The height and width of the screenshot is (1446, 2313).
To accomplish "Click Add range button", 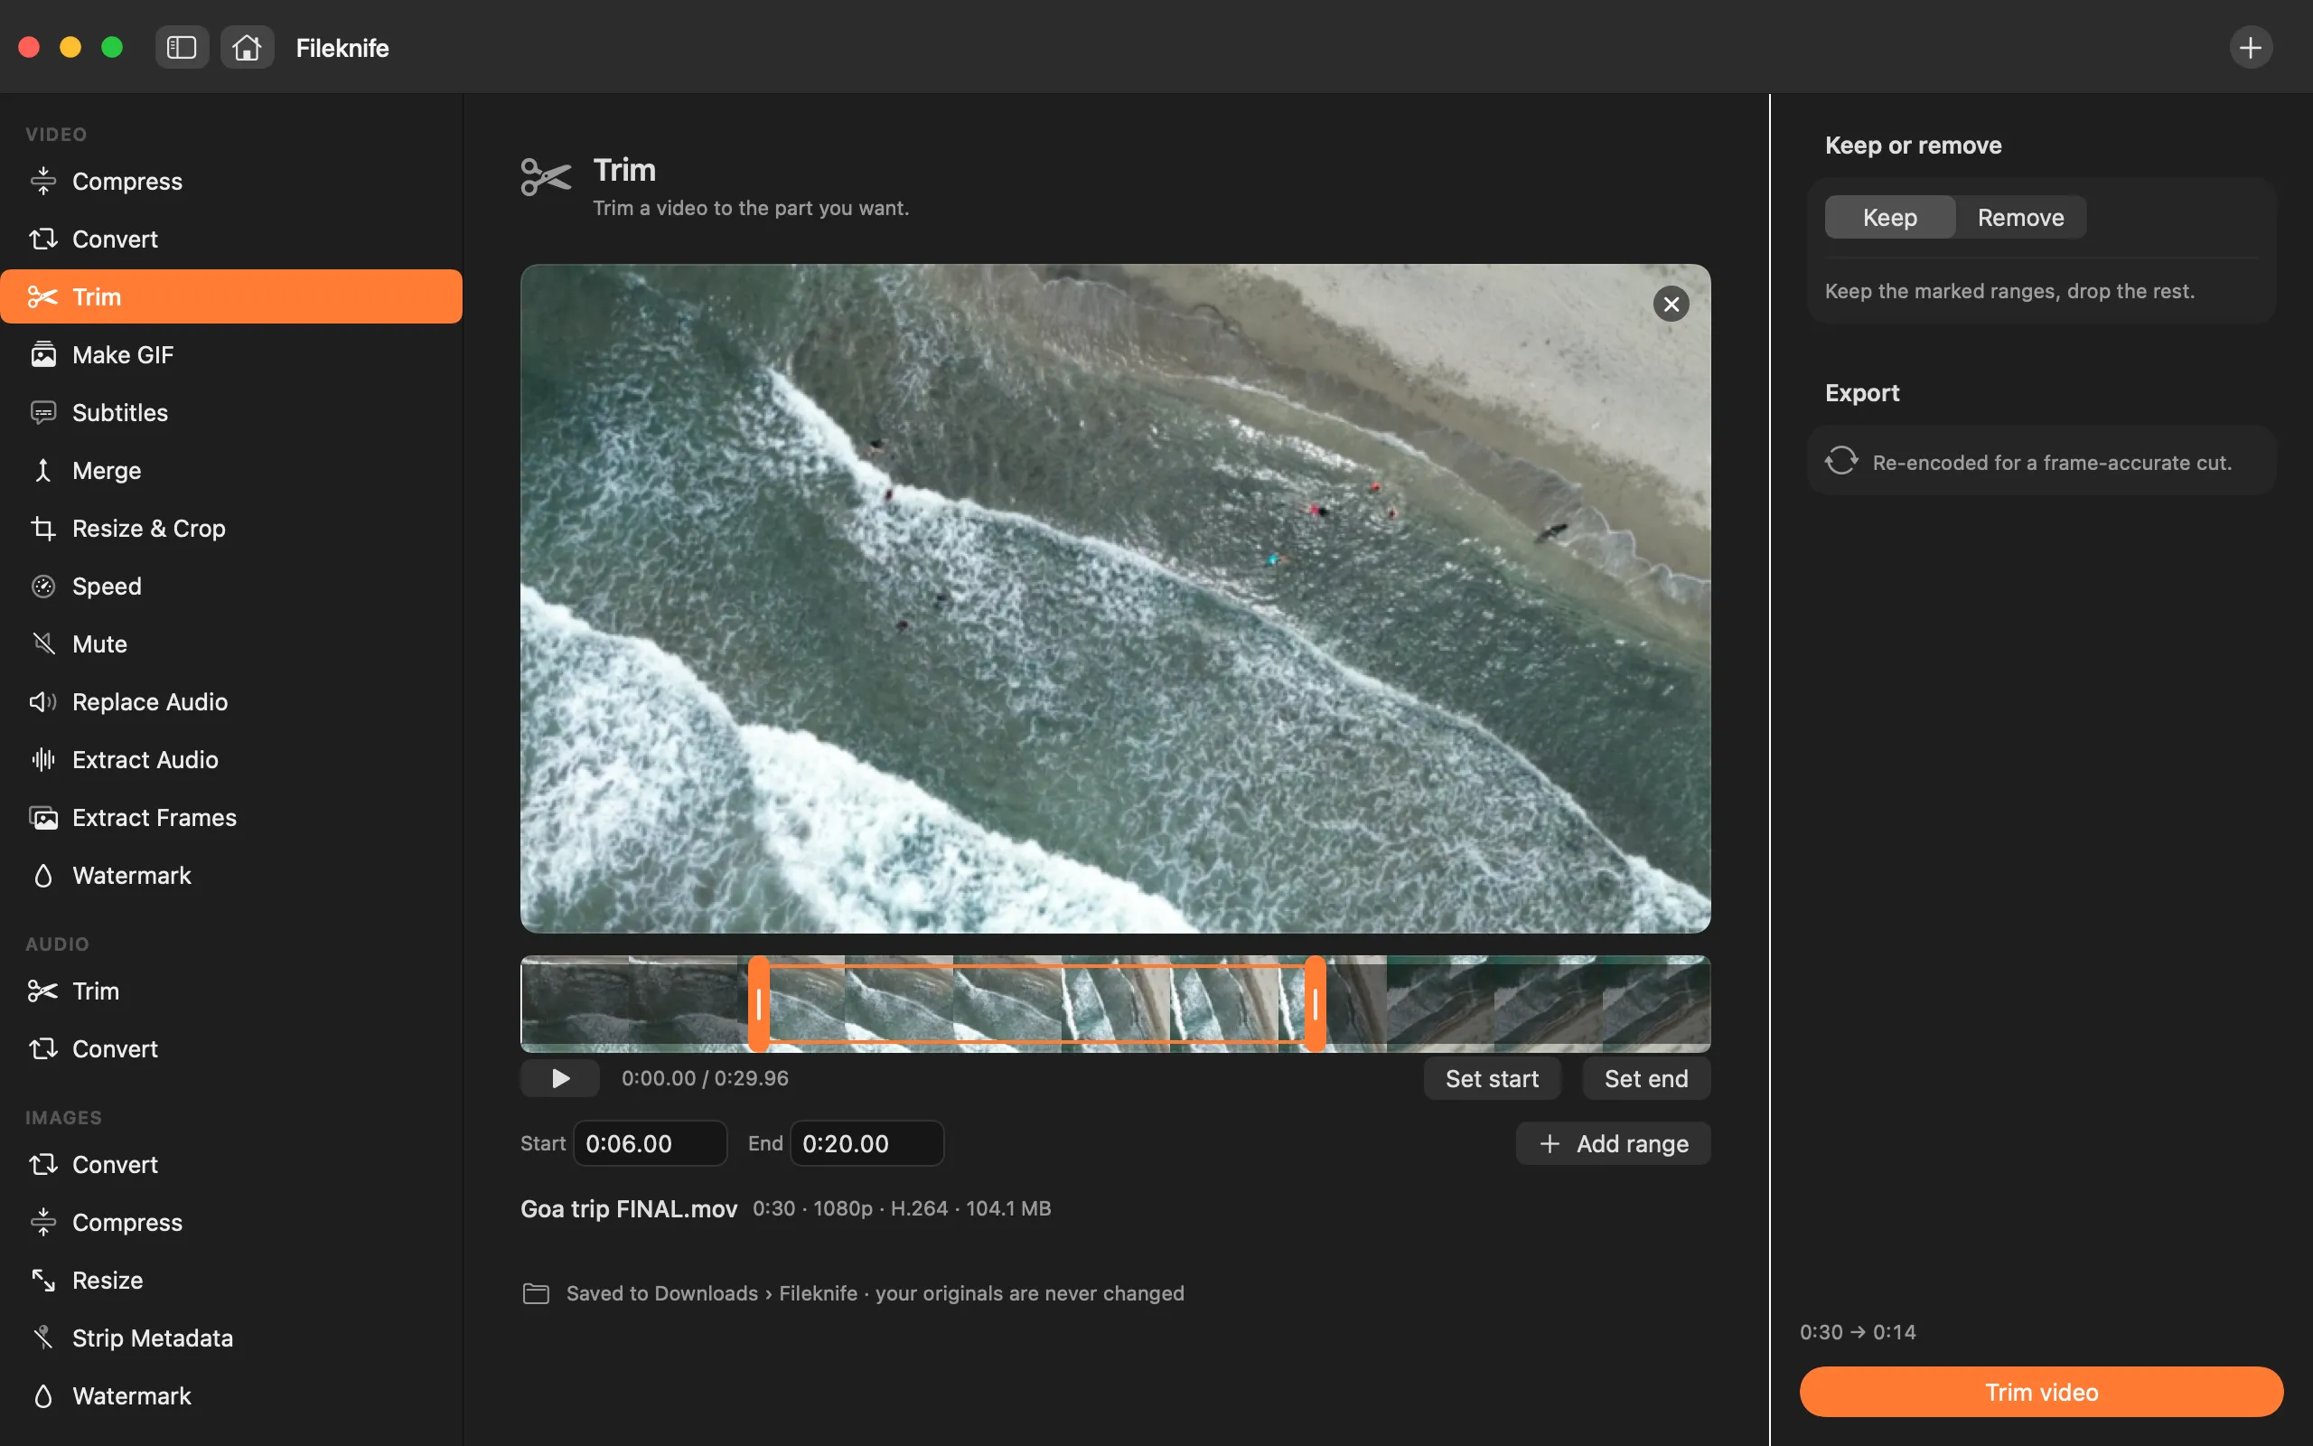I will pos(1614,1144).
